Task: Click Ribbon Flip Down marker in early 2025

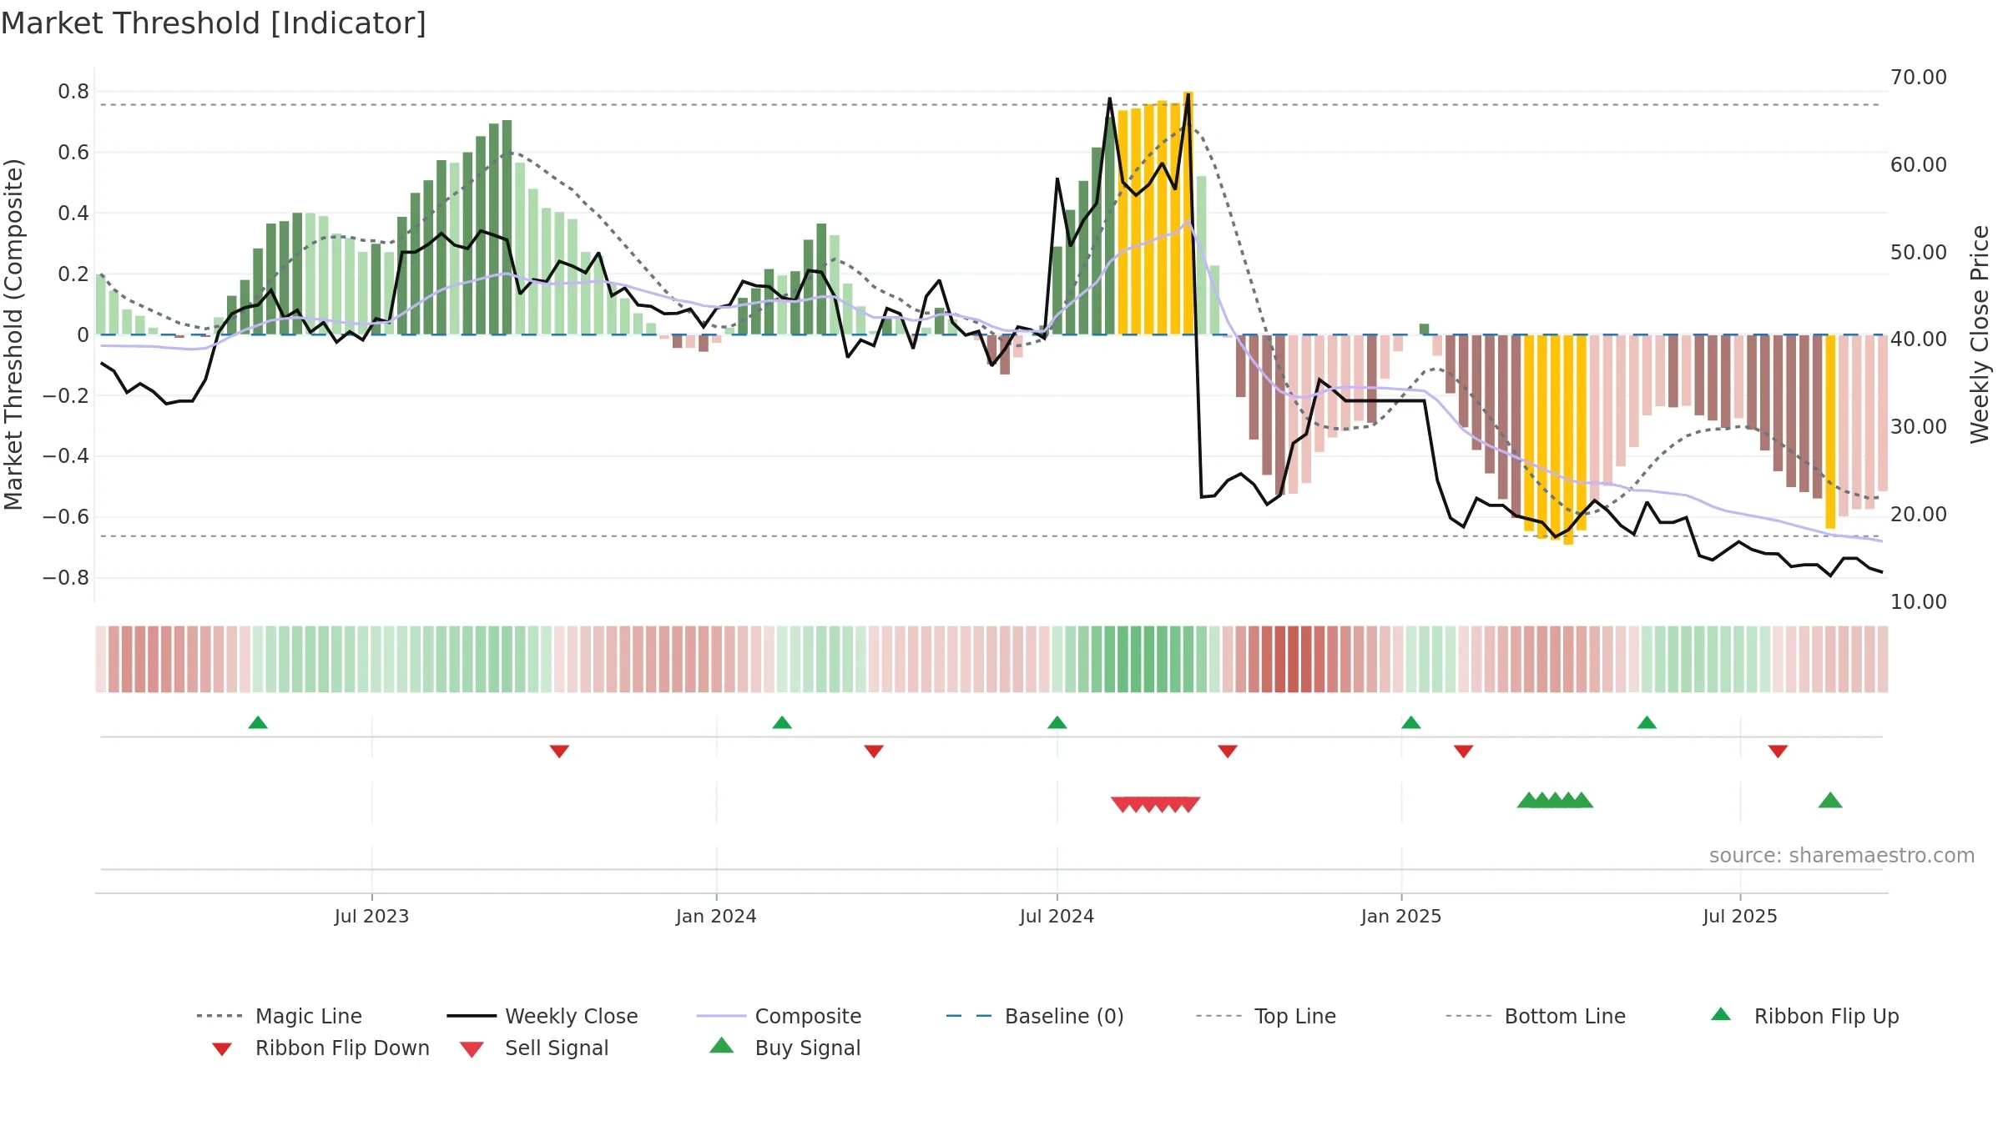Action: pyautogui.click(x=1463, y=752)
